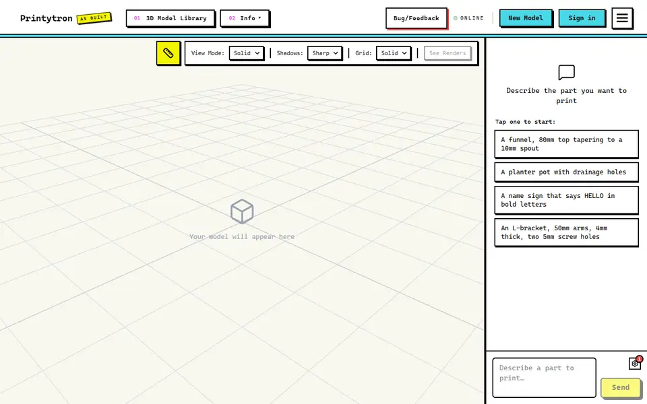The height and width of the screenshot is (404, 647).
Task: Click the speech bubble chat icon
Action: [x=566, y=72]
